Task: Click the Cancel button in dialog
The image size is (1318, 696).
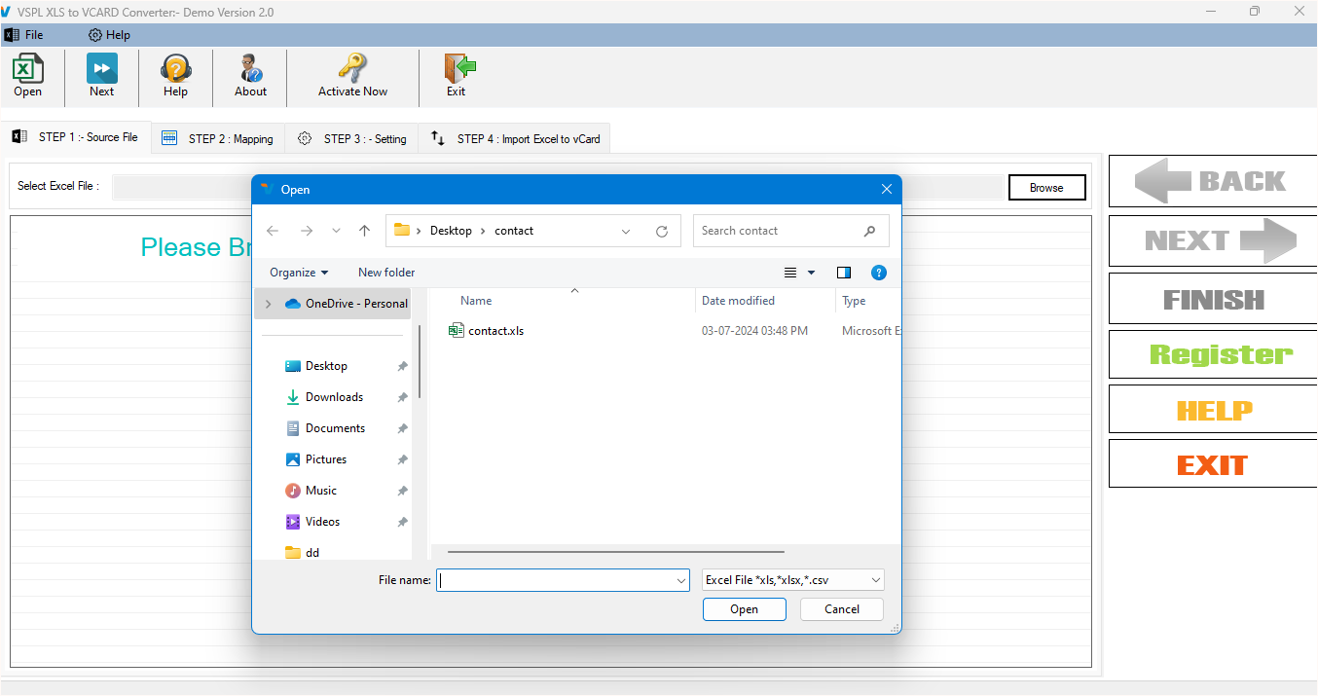Action: (x=842, y=609)
